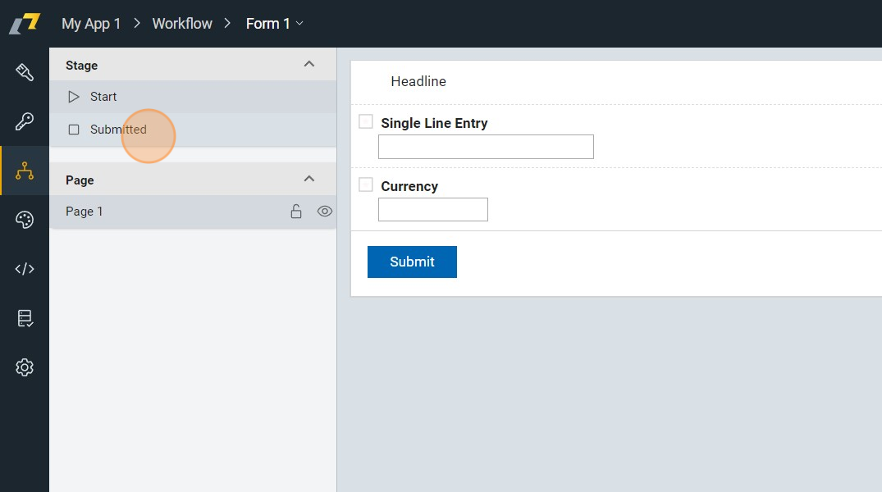
Task: Open the Build tools sidebar icon
Action: pos(25,72)
